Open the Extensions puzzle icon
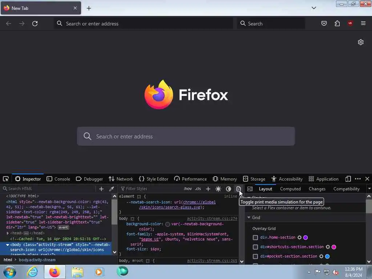 [337, 23]
